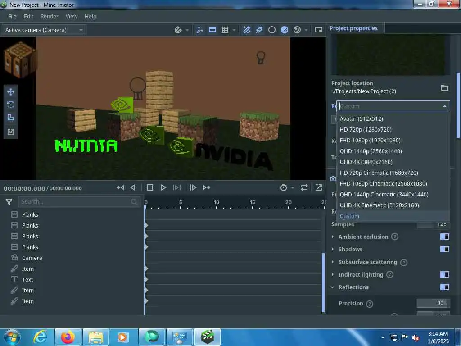Viewport: 461px width, 346px height.
Task: Jump to the last keyframe
Action: coord(206,187)
